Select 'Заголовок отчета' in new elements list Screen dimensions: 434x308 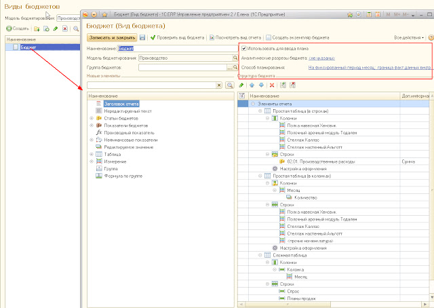pos(121,104)
